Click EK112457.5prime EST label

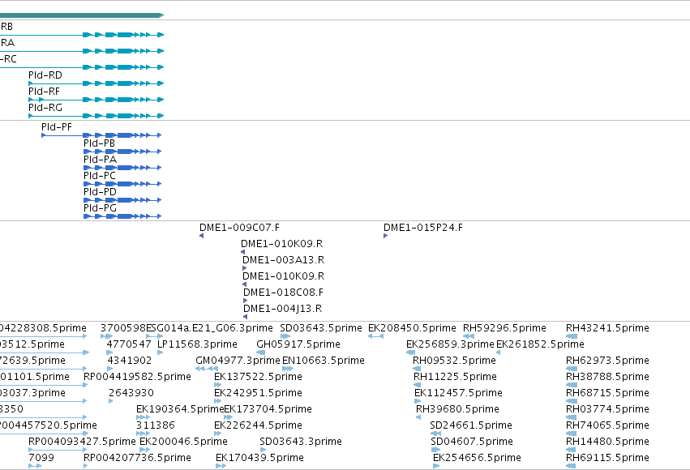(459, 393)
